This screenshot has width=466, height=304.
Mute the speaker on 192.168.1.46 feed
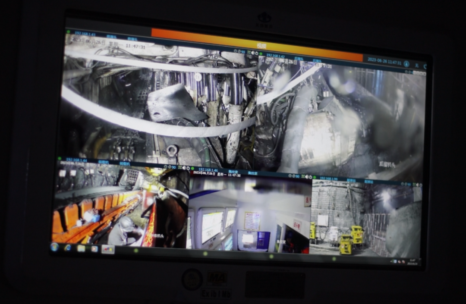pyautogui.click(x=307, y=177)
